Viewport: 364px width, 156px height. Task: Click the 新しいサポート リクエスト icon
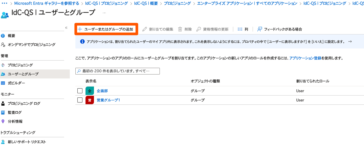pos(3,142)
